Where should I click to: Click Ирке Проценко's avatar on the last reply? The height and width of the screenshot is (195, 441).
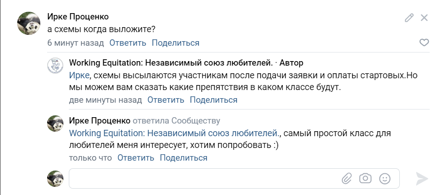click(56, 124)
